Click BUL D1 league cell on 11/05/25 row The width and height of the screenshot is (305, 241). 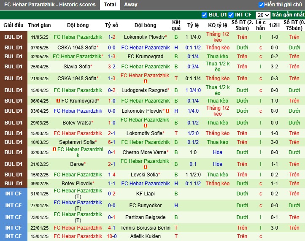pyautogui.click(x=13, y=37)
